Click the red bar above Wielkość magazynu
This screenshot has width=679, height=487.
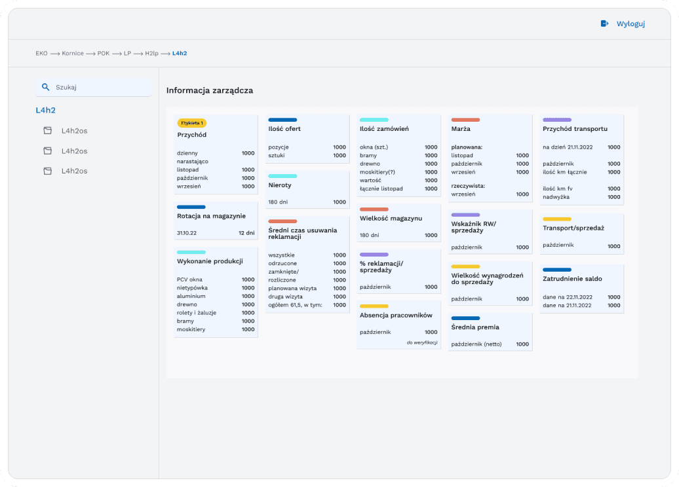click(374, 209)
